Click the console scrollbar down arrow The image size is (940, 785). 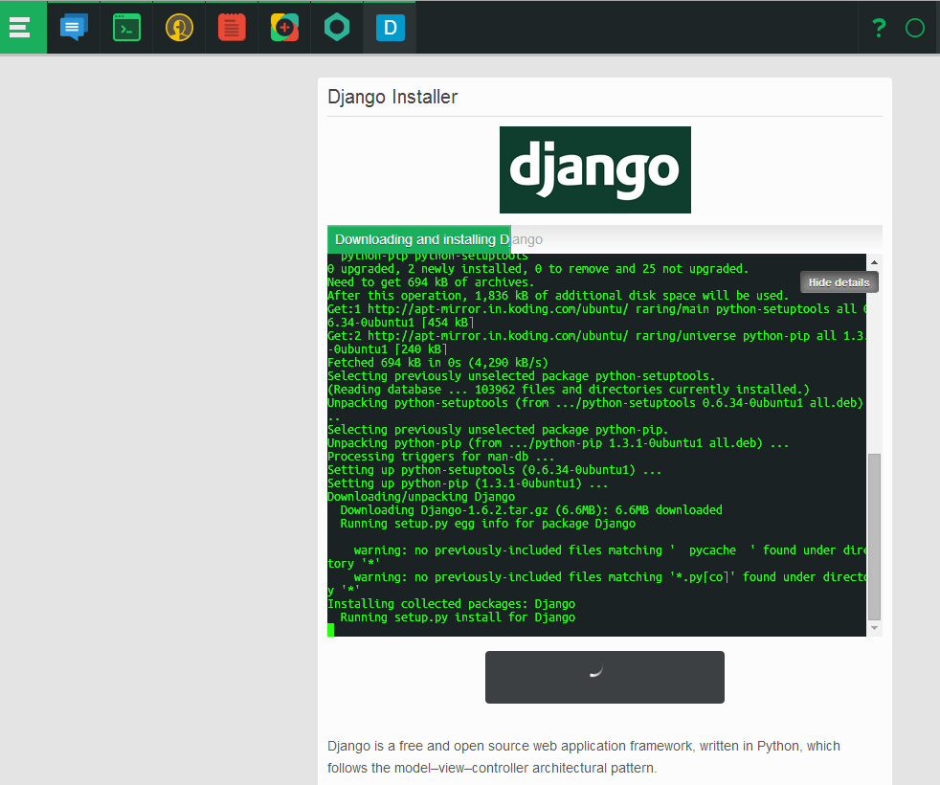874,627
